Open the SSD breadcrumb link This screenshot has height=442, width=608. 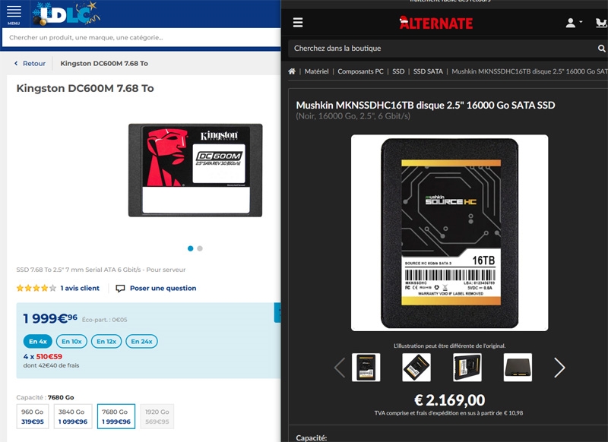[398, 71]
